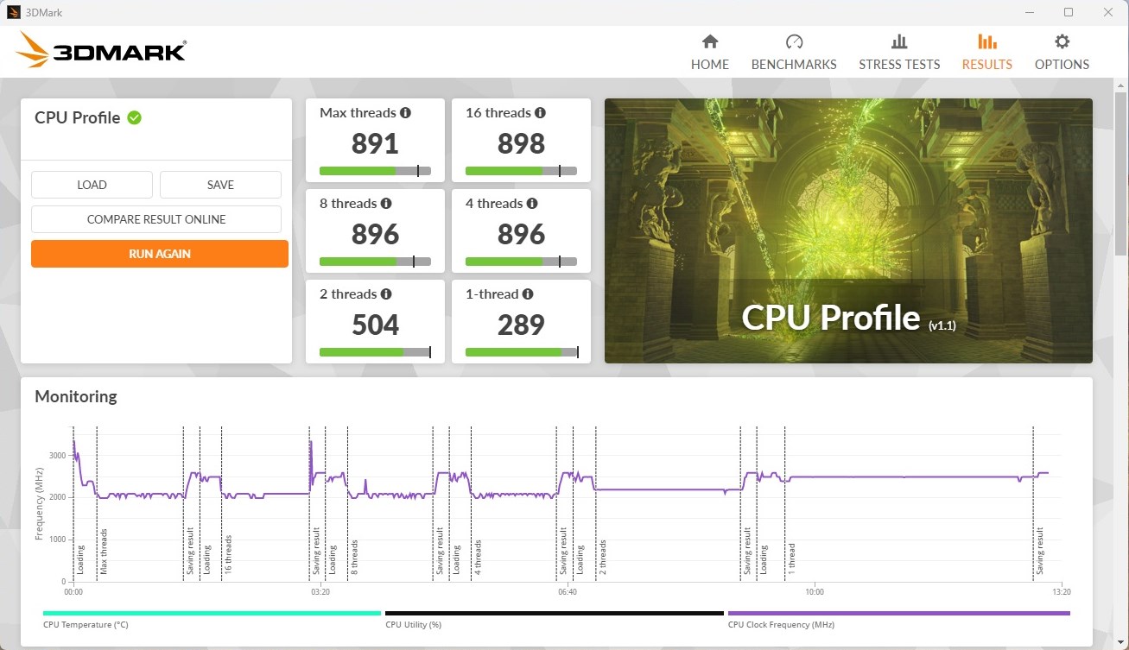Show info for 4 threads score
The height and width of the screenshot is (650, 1129).
[x=532, y=204]
